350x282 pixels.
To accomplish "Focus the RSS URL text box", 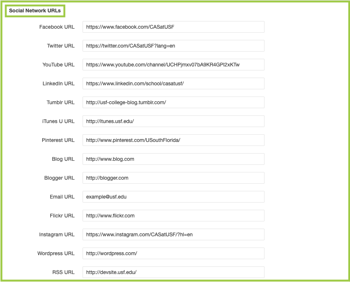I will (x=174, y=272).
